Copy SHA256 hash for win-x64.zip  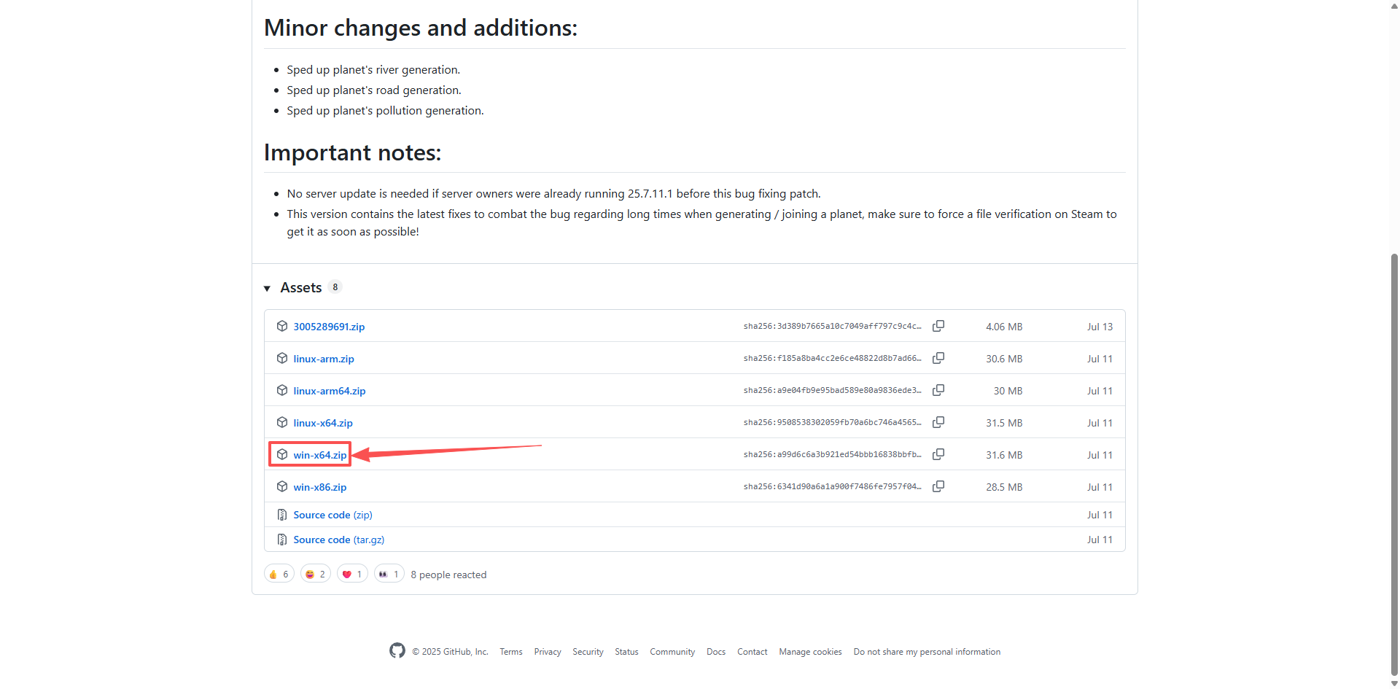[x=938, y=454]
